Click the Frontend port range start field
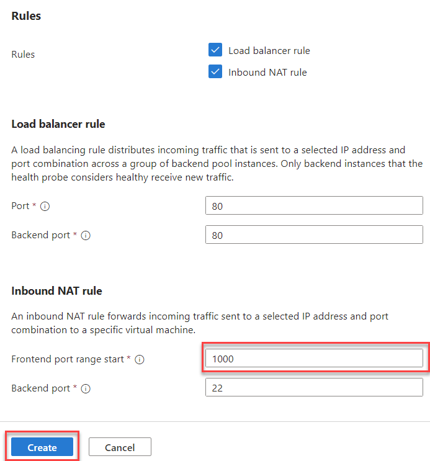The height and width of the screenshot is (461, 430). [x=314, y=358]
